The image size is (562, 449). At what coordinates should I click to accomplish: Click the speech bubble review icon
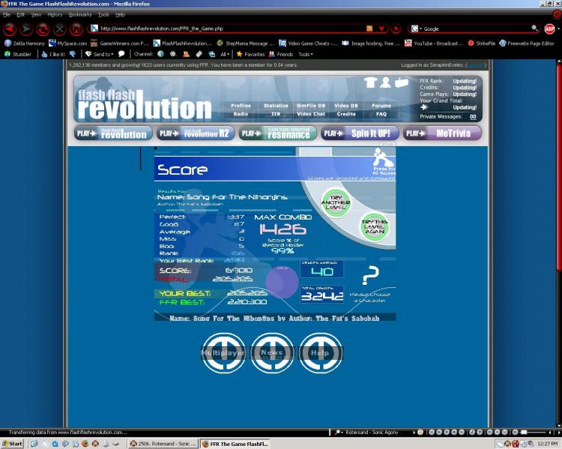pos(121,54)
